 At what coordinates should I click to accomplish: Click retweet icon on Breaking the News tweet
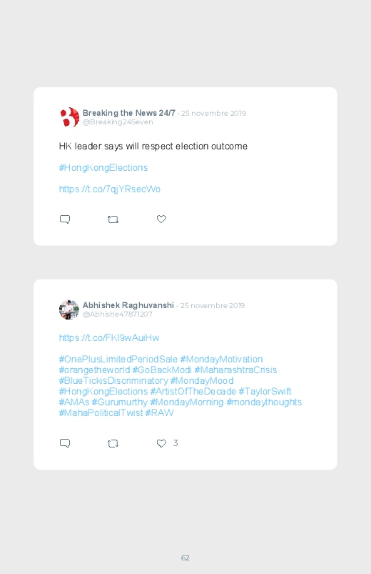pyautogui.click(x=113, y=219)
